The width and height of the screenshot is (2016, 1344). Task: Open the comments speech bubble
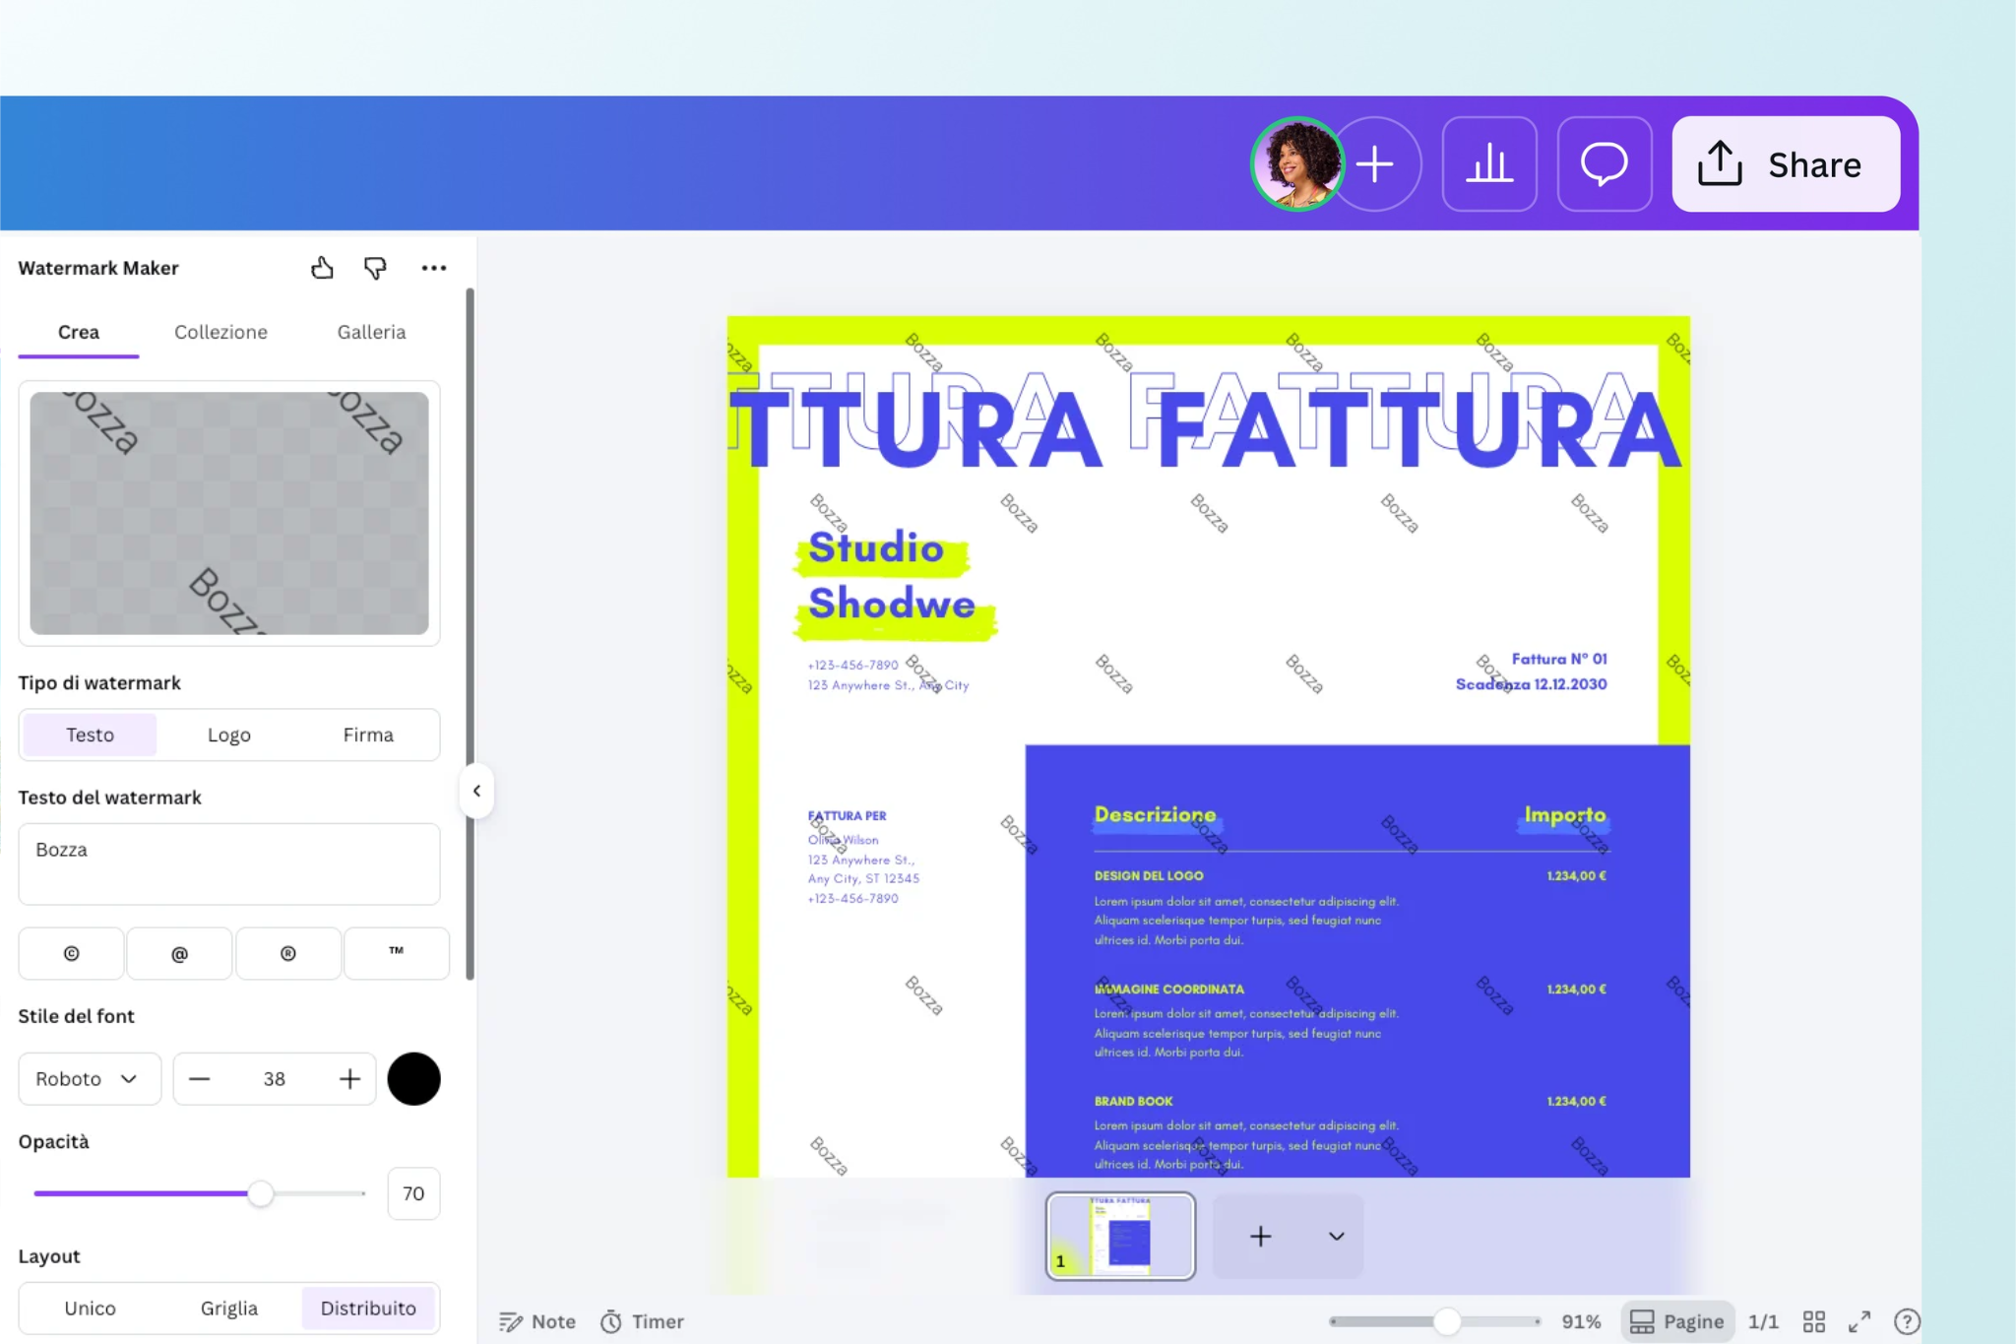pos(1605,163)
